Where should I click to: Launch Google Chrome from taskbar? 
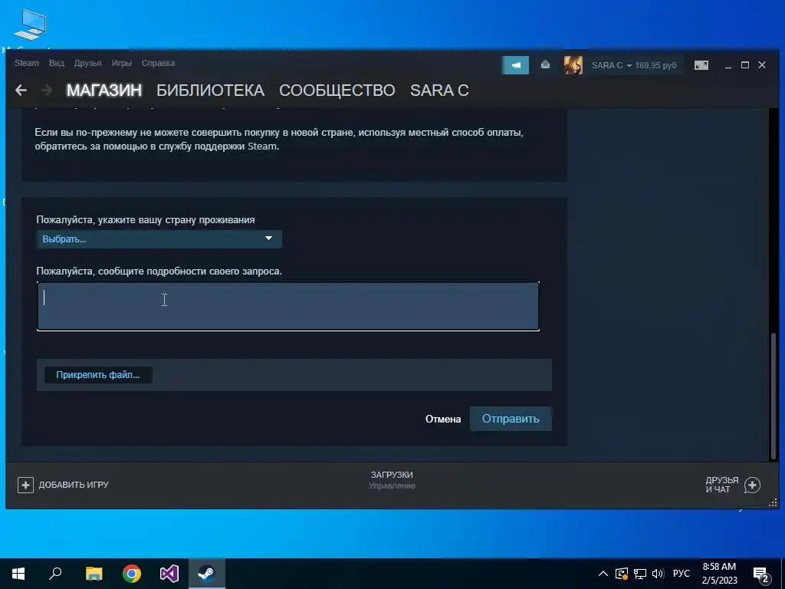click(132, 574)
